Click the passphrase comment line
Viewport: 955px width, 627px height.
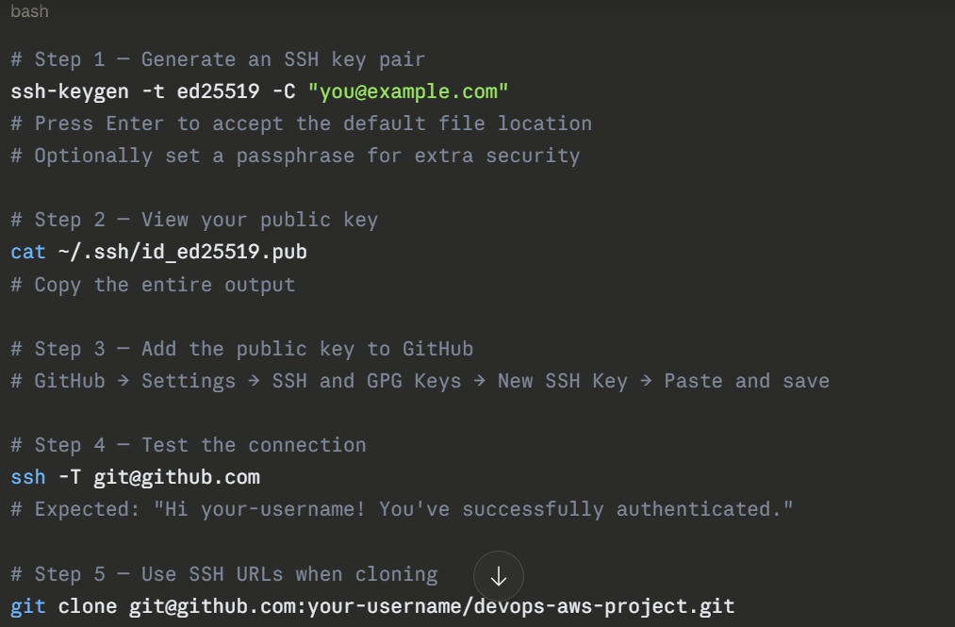tap(295, 156)
